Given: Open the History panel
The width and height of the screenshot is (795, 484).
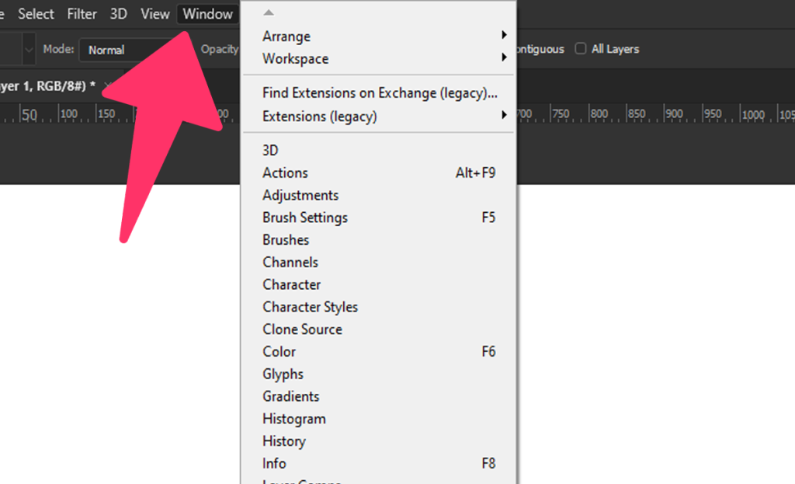Looking at the screenshot, I should point(284,441).
